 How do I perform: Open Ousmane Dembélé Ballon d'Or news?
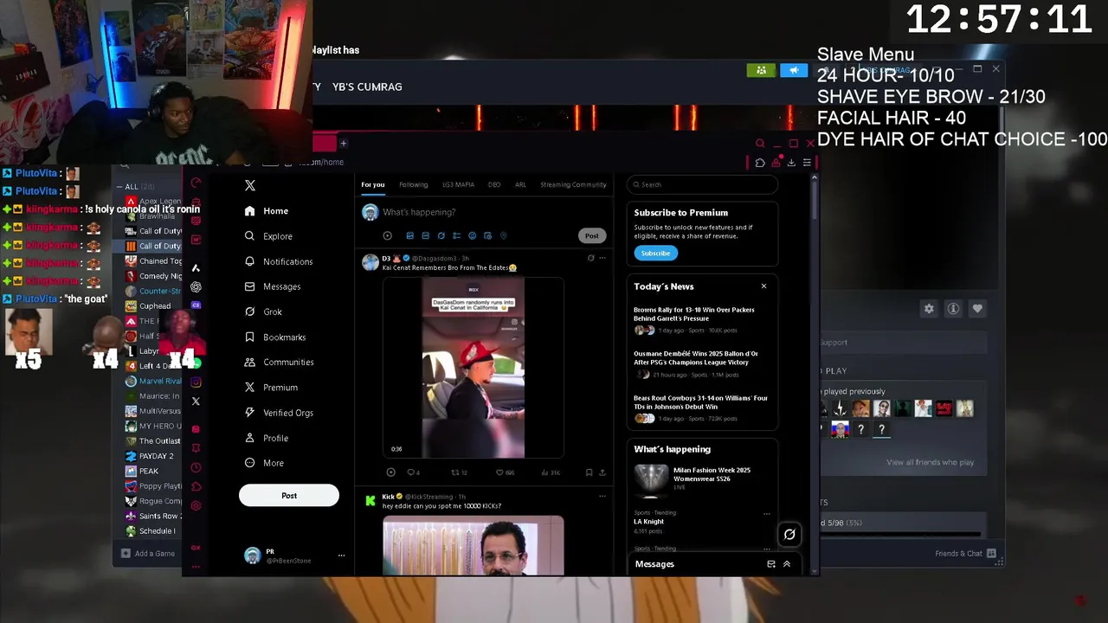[x=696, y=357]
